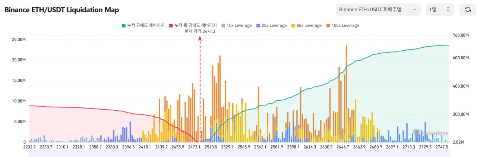Click x-axis label 2529.7
This screenshot has width=477, height=157.
point(227,147)
